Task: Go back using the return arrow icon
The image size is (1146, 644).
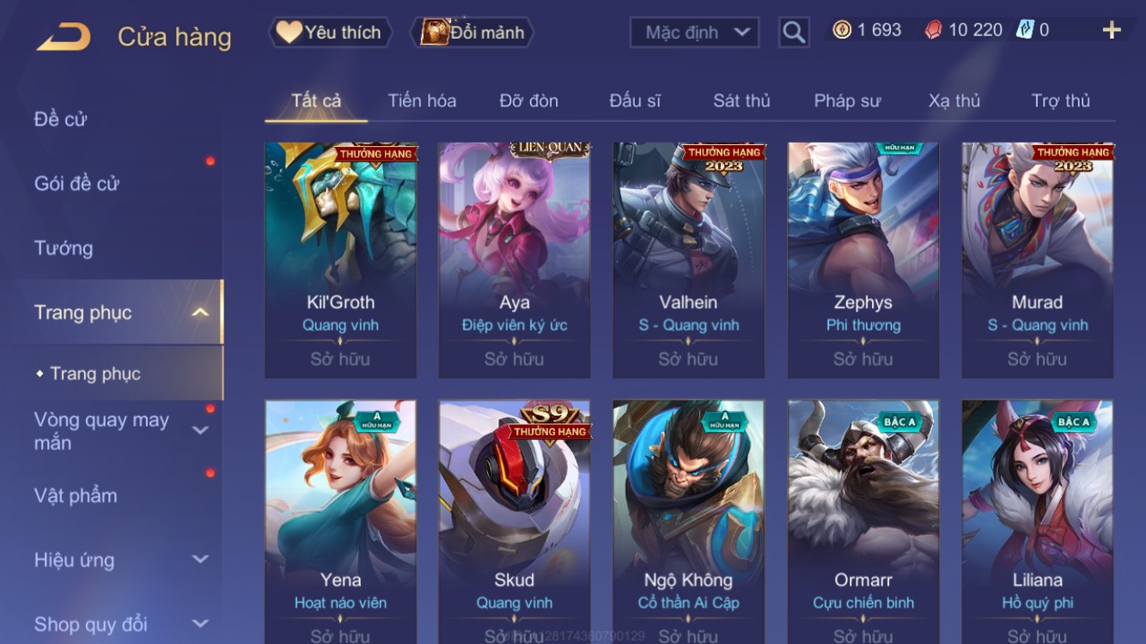Action: click(x=63, y=36)
